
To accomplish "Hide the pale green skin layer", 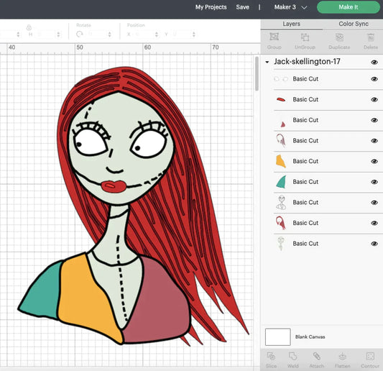I will point(374,244).
